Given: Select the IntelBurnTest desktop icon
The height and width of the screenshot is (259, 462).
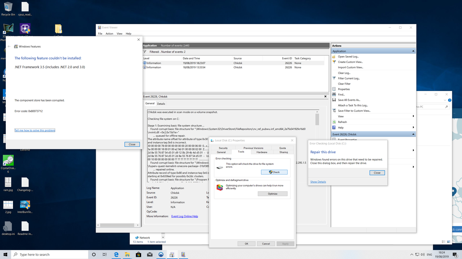Looking at the screenshot, I should (25, 207).
